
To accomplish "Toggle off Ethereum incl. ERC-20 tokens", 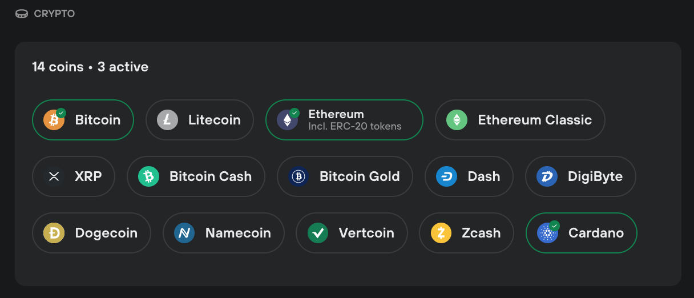I will click(344, 120).
